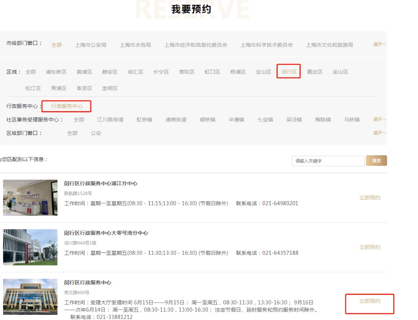Open the 浦江分中心 thumbnail photo
Image resolution: width=418 pixels, height=320 pixels.
tap(30, 198)
